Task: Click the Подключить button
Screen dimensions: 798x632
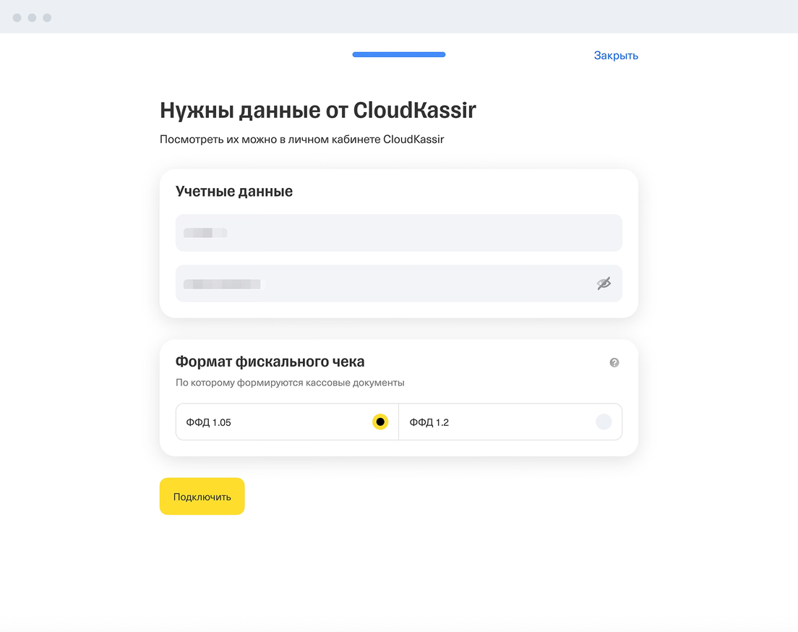Action: (202, 496)
